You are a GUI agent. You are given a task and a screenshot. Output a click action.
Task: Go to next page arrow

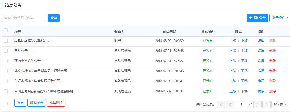(x=257, y=104)
